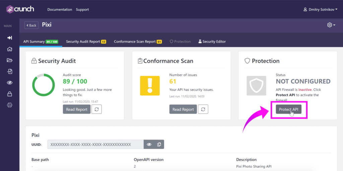Open the Security Audit Report tab
This screenshot has width=343, height=171.
[x=86, y=42]
